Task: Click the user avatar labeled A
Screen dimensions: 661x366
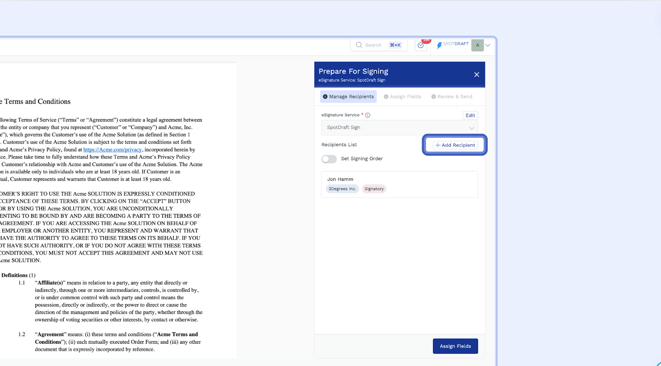Action: coord(478,45)
